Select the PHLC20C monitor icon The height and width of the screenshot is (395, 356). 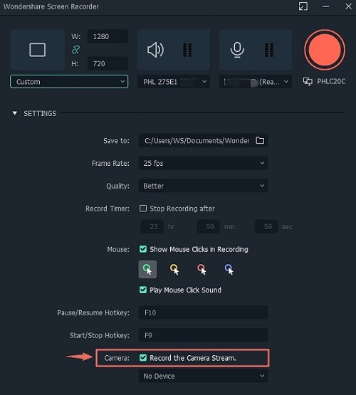pos(308,81)
